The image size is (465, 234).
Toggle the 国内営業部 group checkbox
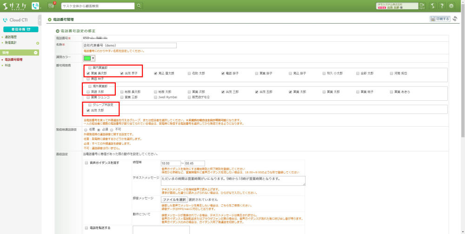[90, 68]
